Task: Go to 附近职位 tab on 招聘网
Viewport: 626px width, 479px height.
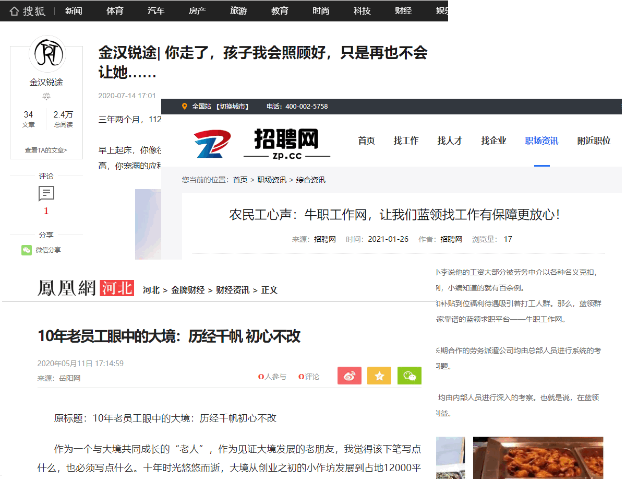Action: tap(594, 141)
